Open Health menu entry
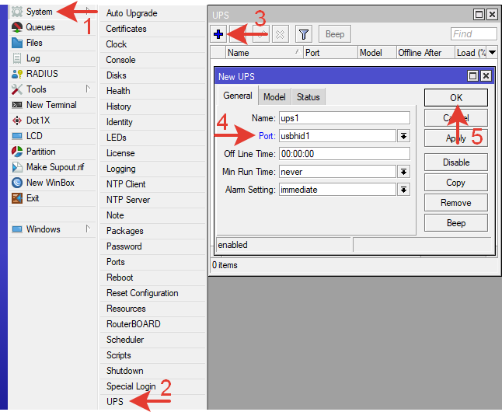This screenshot has width=502, height=412. (x=153, y=91)
